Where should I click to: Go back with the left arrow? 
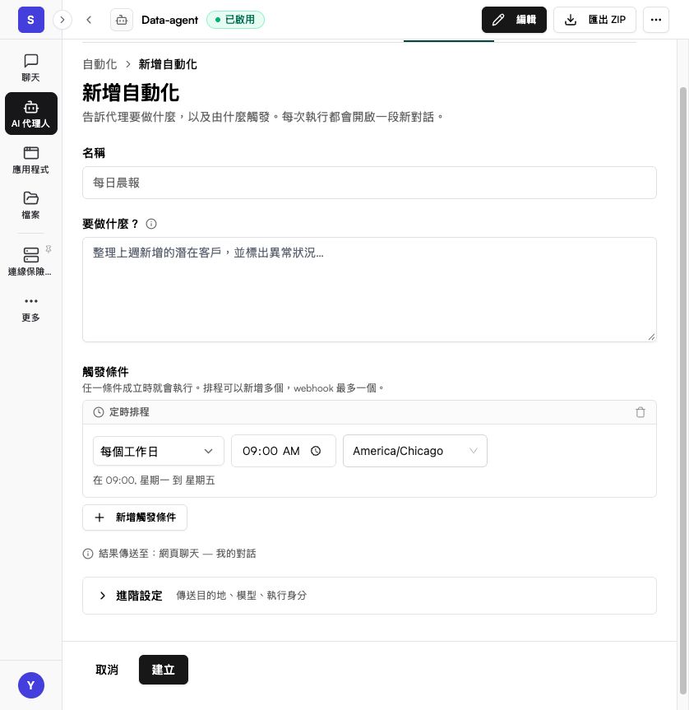point(89,20)
